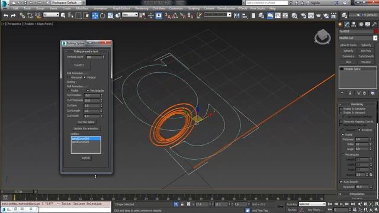
Task: Open the Utilities command panel tab
Action: coord(374,24)
